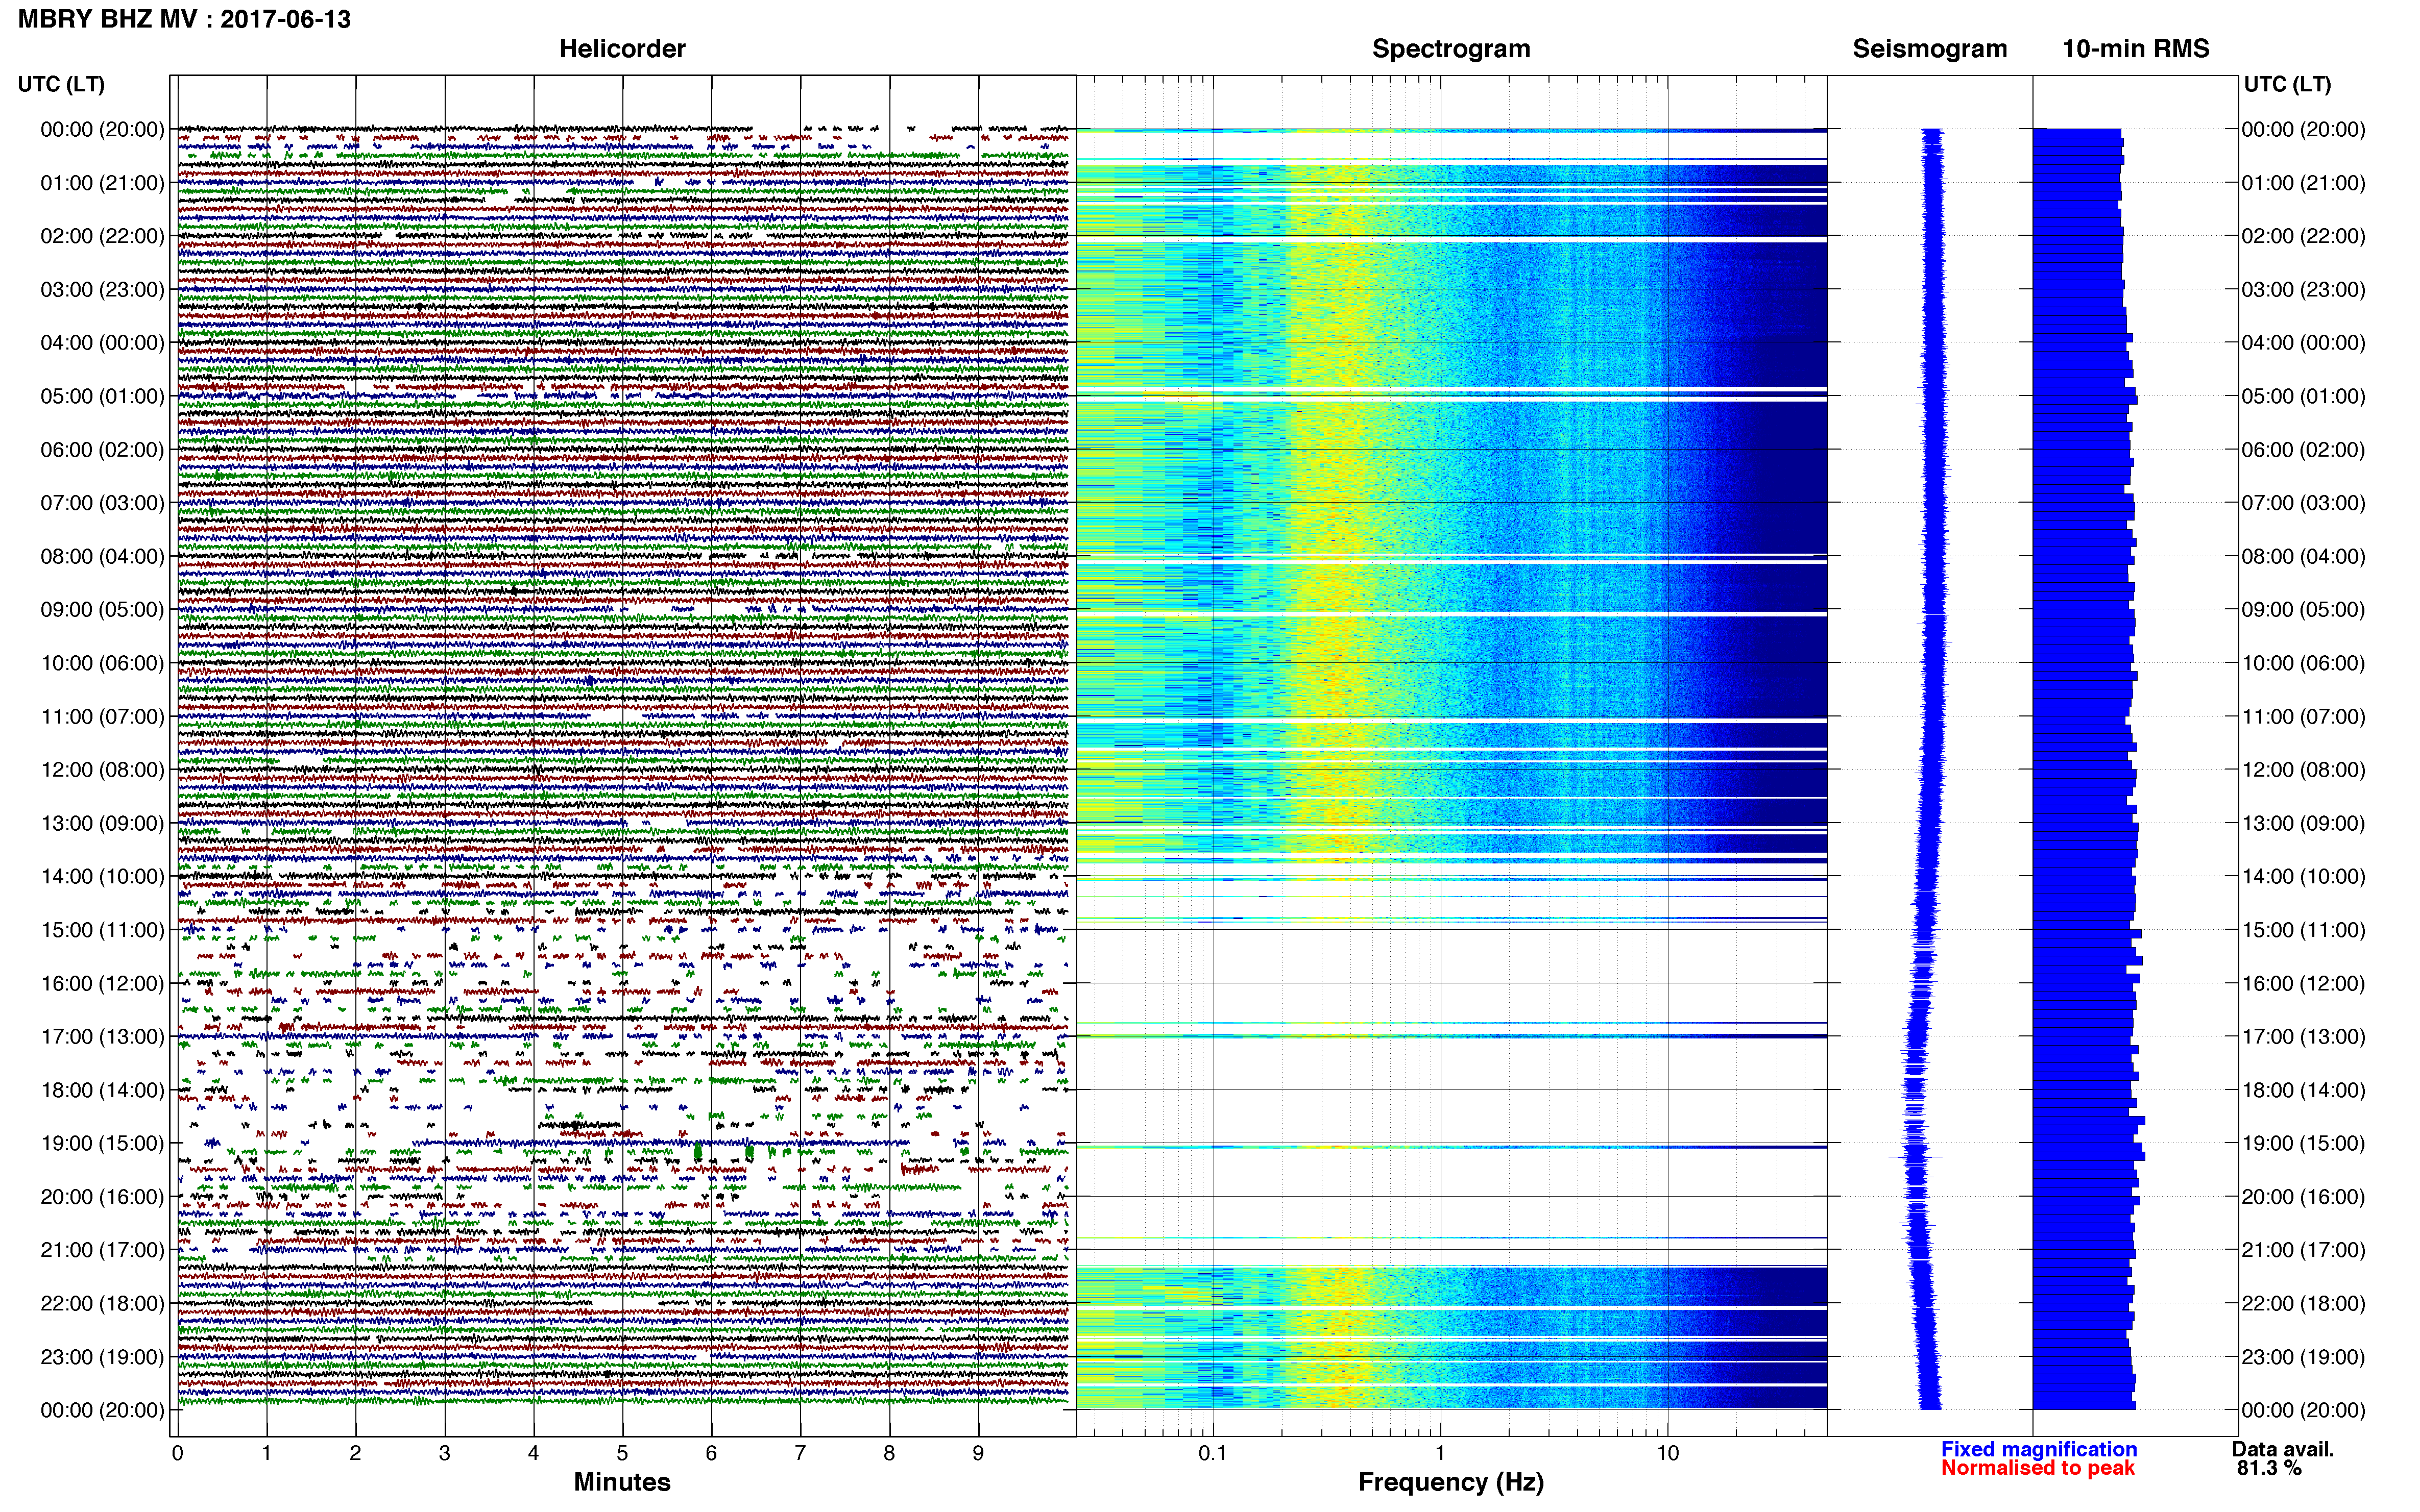This screenshot has height=1512, width=2420.
Task: Click the right '19:00 (15:00)' time label
Action: 2303,1143
